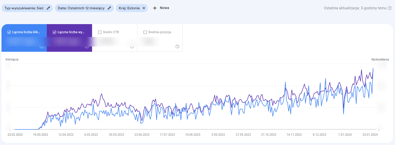Image resolution: width=395 pixels, height=145 pixels.
Task: Open the Kraj: Estonia filter chip
Action: point(129,8)
